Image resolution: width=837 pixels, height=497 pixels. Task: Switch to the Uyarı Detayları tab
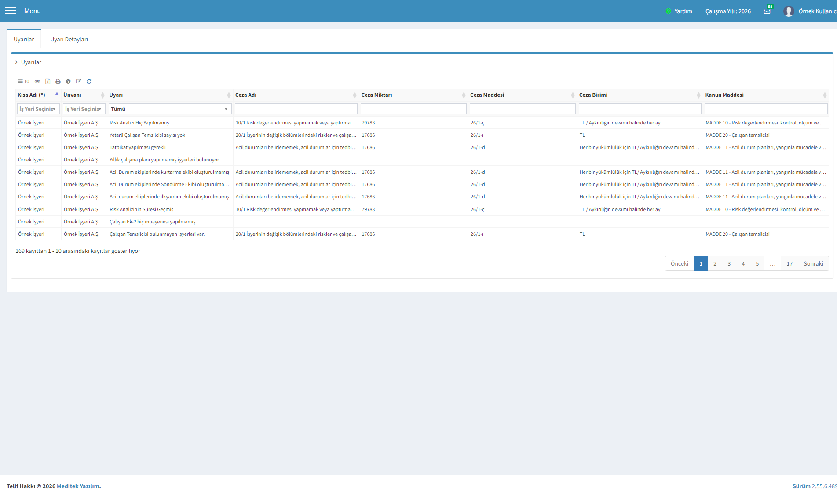pos(69,40)
